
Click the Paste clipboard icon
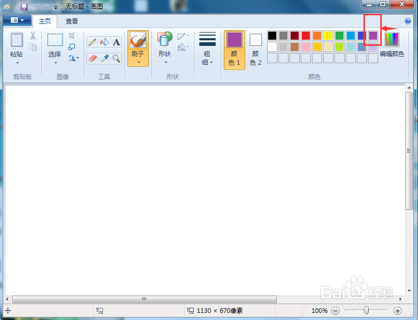[16, 40]
